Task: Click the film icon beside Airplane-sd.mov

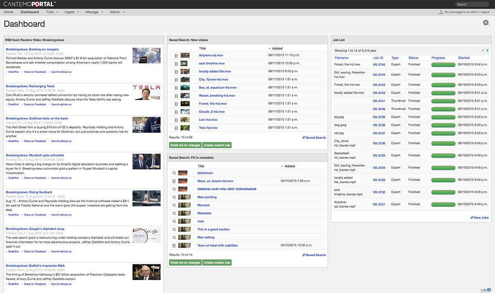Action: tap(176, 55)
